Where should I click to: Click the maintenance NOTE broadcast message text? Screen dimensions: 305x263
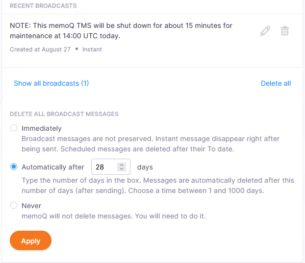pyautogui.click(x=121, y=30)
